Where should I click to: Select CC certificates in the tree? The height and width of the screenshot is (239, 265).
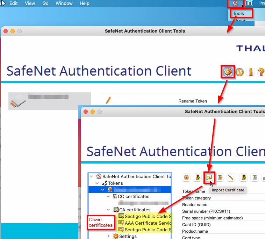(134, 196)
